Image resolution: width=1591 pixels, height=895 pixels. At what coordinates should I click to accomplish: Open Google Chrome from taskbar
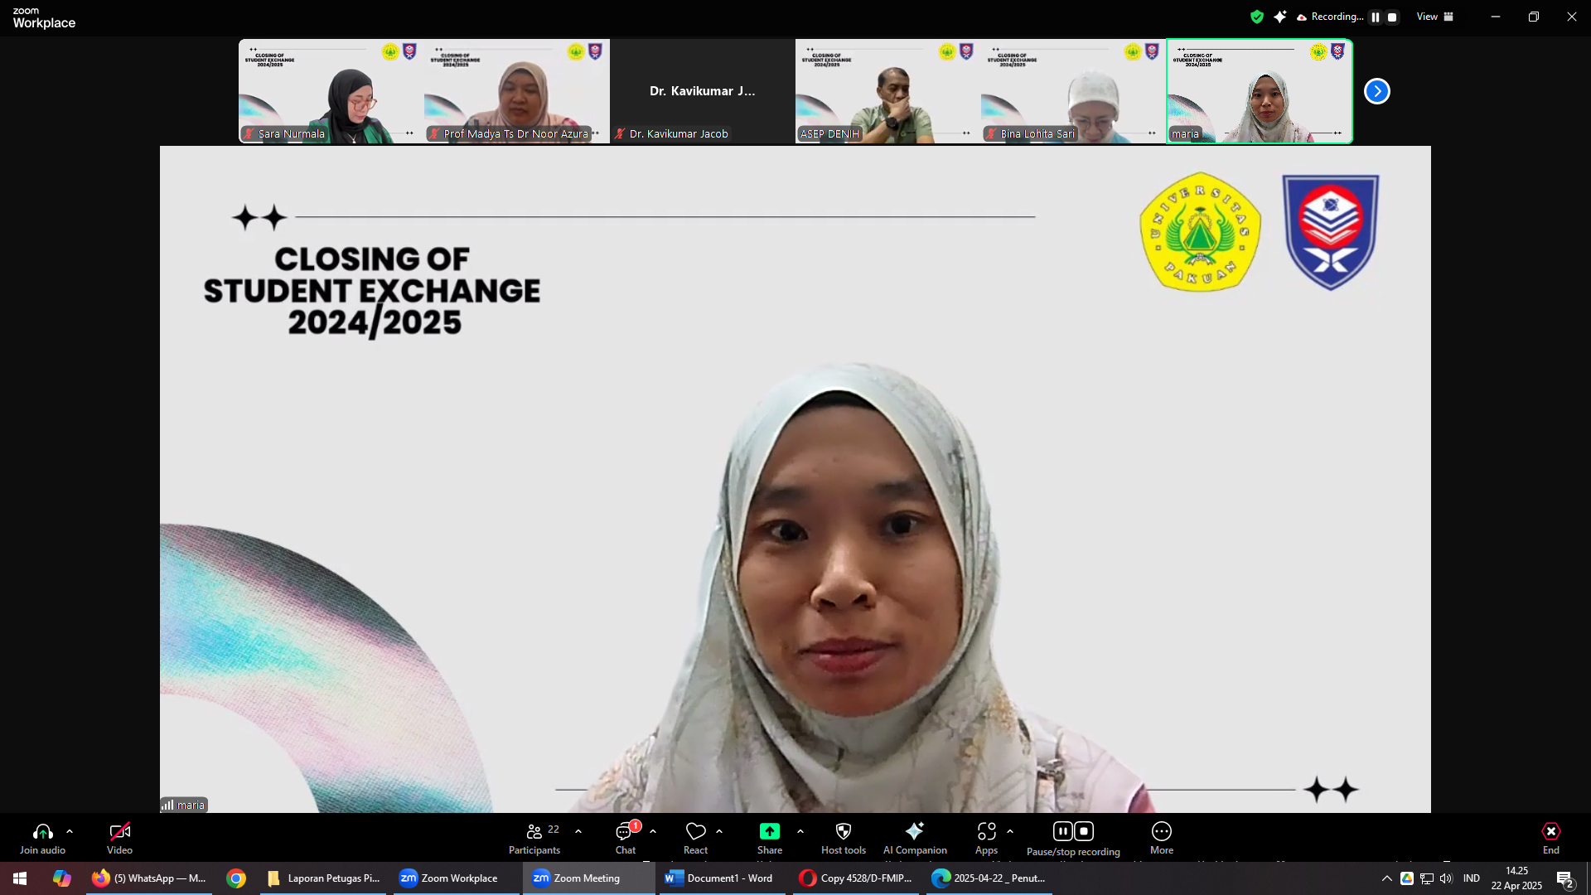(236, 878)
